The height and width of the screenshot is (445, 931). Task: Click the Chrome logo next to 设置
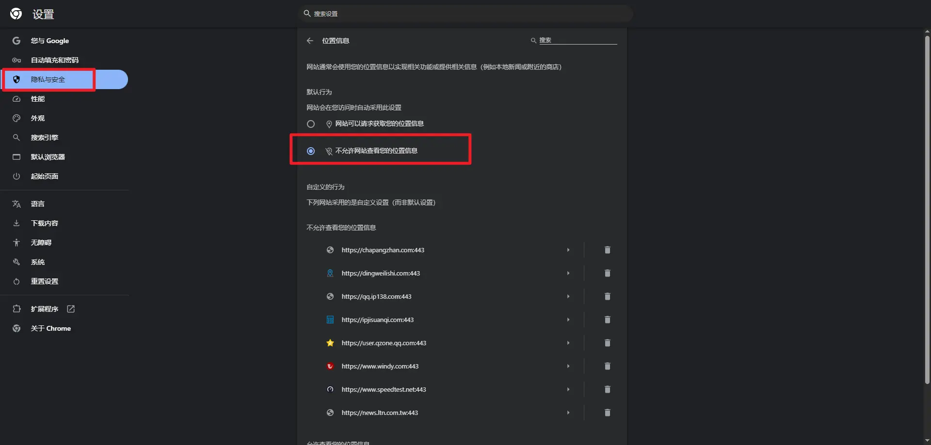point(16,14)
